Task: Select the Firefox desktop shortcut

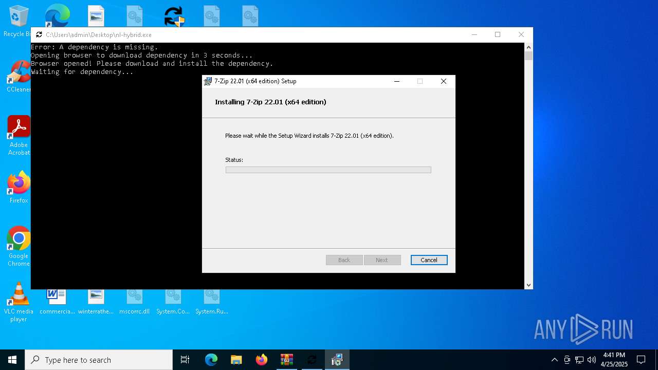Action: [x=19, y=187]
